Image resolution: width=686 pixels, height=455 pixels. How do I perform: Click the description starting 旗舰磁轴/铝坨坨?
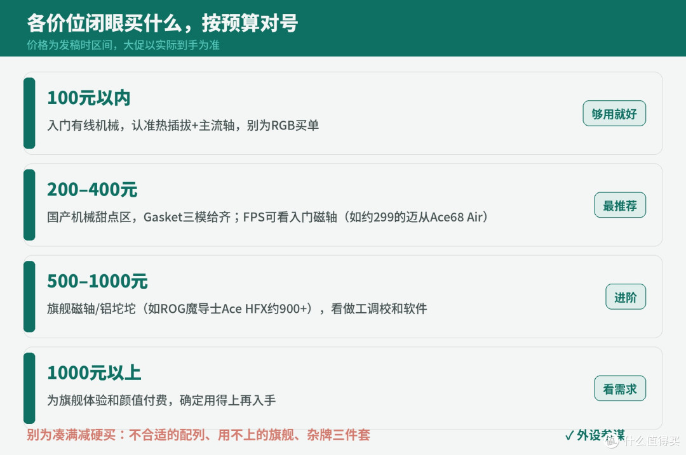(x=237, y=308)
